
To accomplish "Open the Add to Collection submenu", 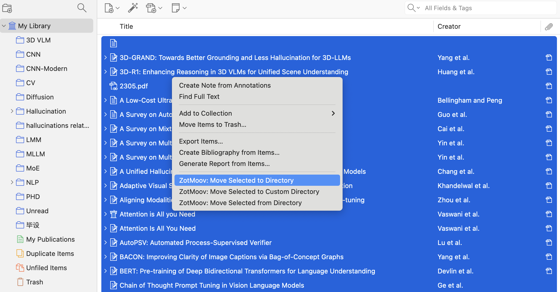I will [x=257, y=113].
